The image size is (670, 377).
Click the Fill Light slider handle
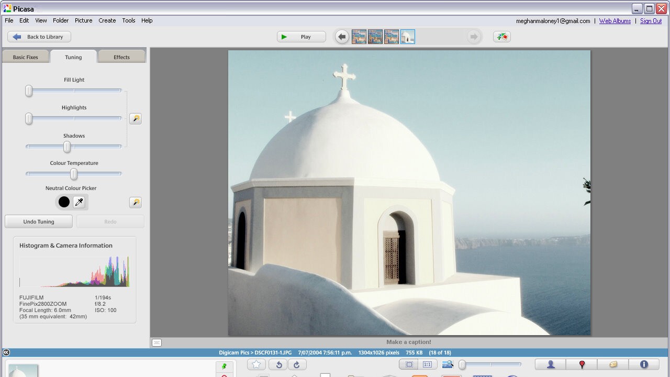[29, 91]
